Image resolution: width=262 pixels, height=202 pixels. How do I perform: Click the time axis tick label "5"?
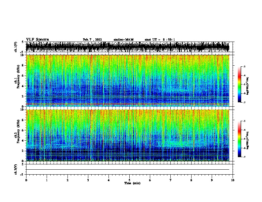[x=129, y=180]
